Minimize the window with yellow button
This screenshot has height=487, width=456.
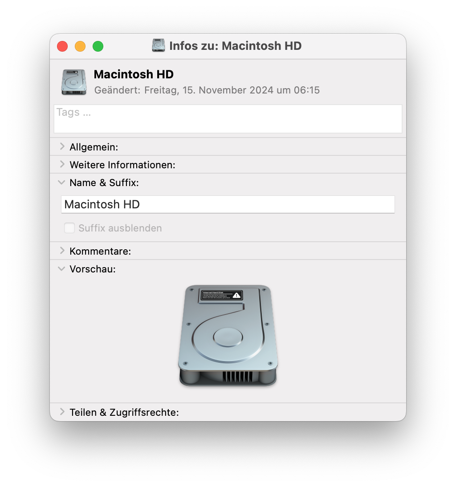(x=80, y=46)
